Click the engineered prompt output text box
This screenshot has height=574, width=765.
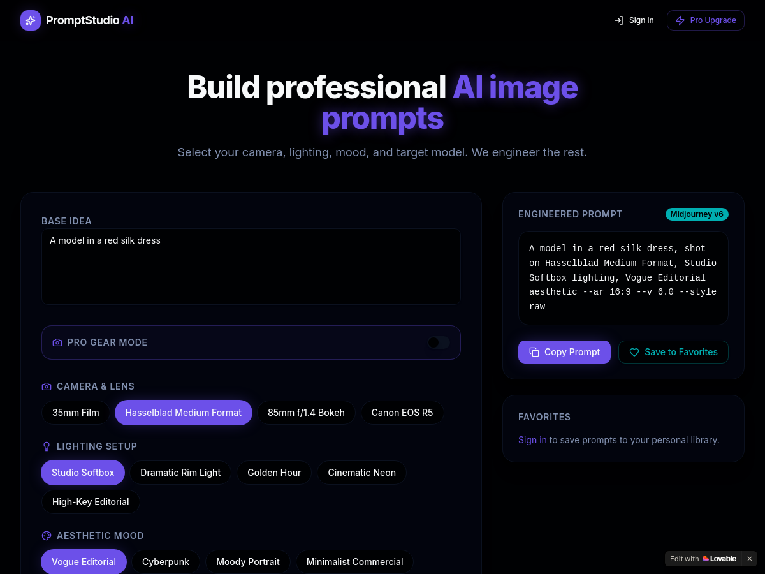[623, 278]
